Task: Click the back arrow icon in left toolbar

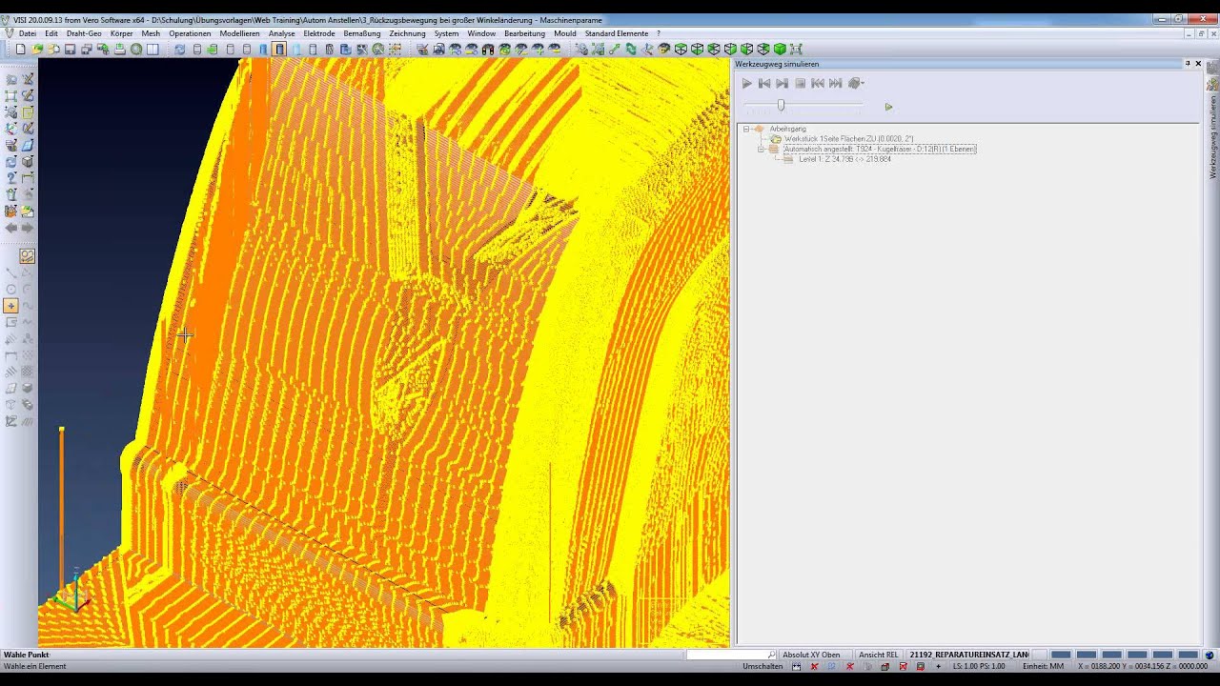Action: 10,228
